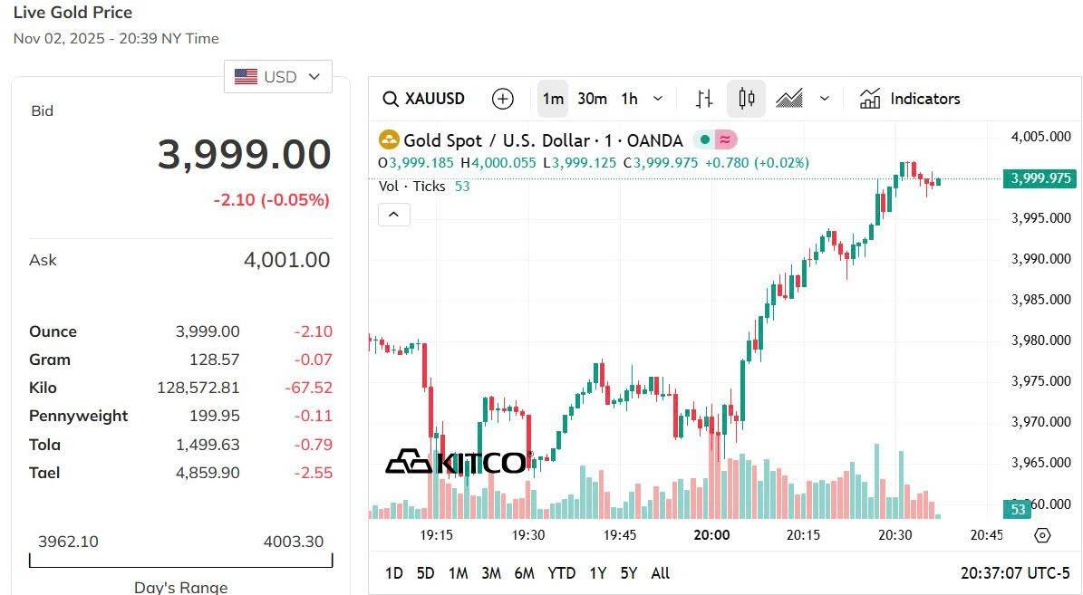The height and width of the screenshot is (595, 1083).
Task: Open the Indicators panel
Action: [x=910, y=99]
